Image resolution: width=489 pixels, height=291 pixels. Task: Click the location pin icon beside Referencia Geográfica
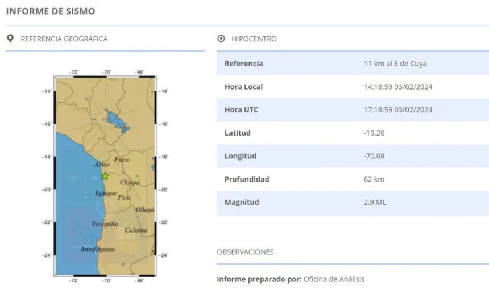(10, 39)
